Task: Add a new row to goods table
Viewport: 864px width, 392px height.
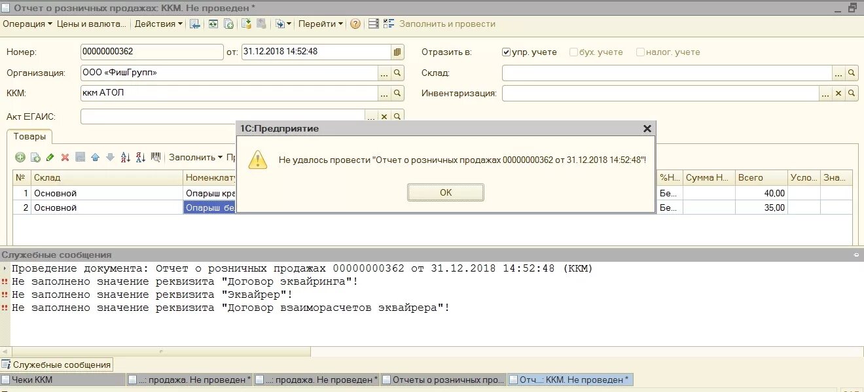Action: pos(20,157)
